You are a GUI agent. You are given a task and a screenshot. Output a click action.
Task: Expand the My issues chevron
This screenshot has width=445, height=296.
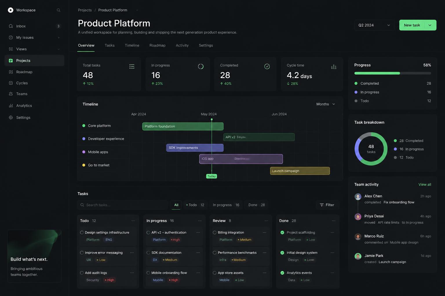click(59, 38)
